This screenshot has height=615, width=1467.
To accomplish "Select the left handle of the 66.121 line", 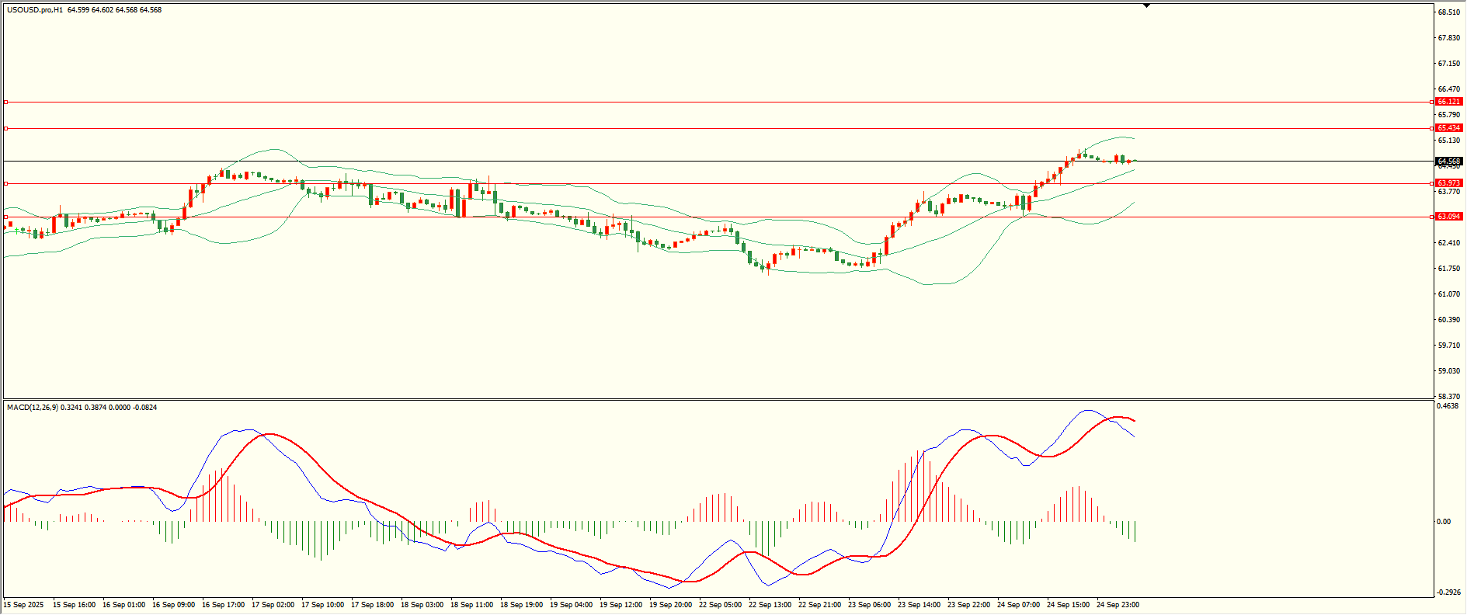I will (6, 102).
